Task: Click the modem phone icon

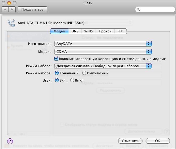Action: pos(11,23)
